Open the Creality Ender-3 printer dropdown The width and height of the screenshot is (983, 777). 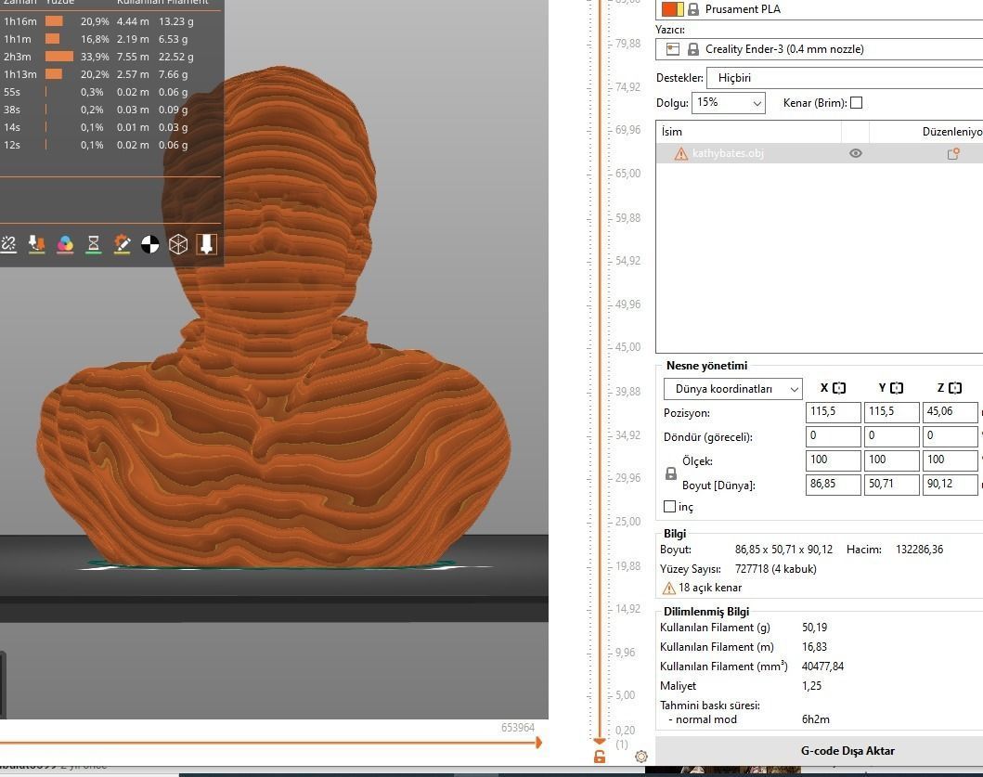pyautogui.click(x=819, y=49)
